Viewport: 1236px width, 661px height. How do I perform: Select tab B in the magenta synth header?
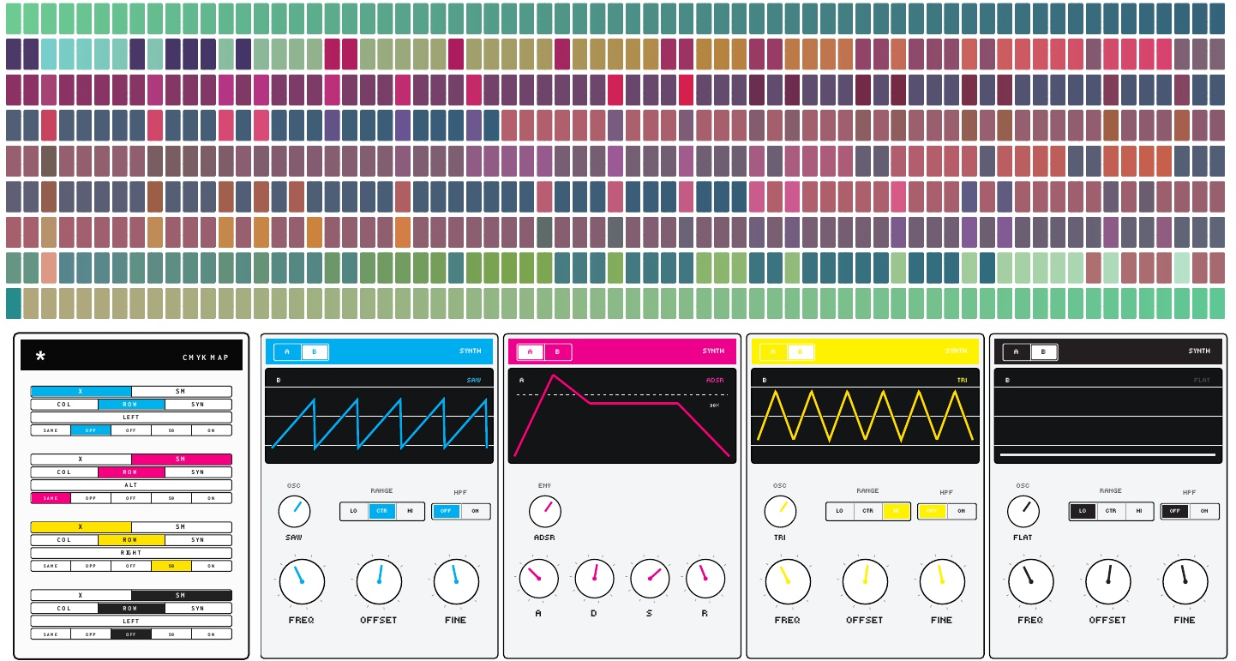(x=557, y=352)
